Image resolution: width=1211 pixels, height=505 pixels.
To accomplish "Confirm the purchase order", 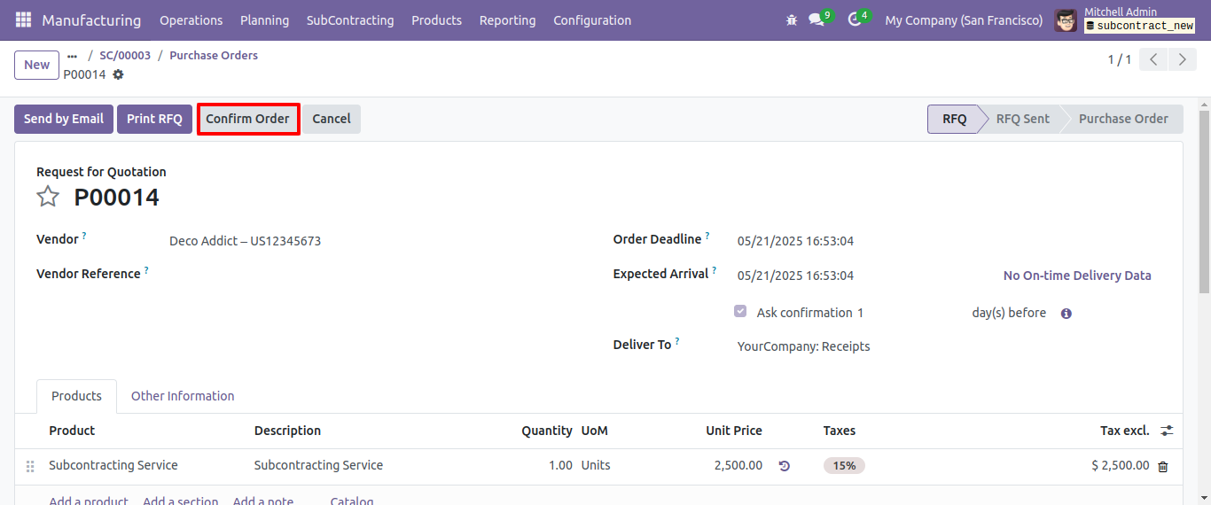I will point(248,119).
